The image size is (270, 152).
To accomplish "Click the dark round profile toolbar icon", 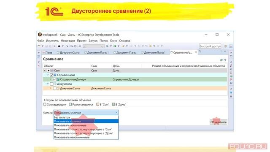I will coord(59,46).
